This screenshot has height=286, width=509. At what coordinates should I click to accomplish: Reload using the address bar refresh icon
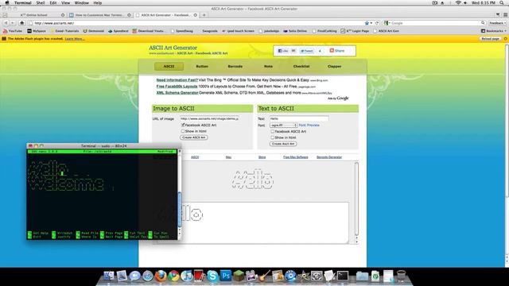(x=377, y=23)
